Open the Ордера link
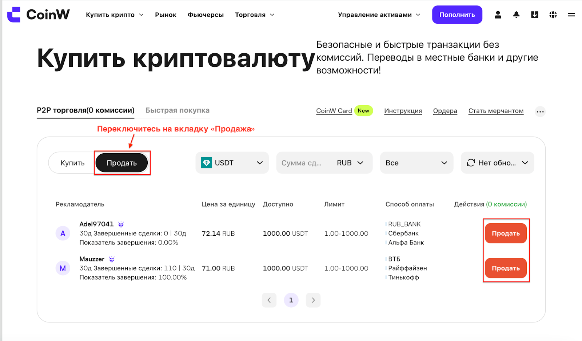The width and height of the screenshot is (582, 341). click(445, 111)
